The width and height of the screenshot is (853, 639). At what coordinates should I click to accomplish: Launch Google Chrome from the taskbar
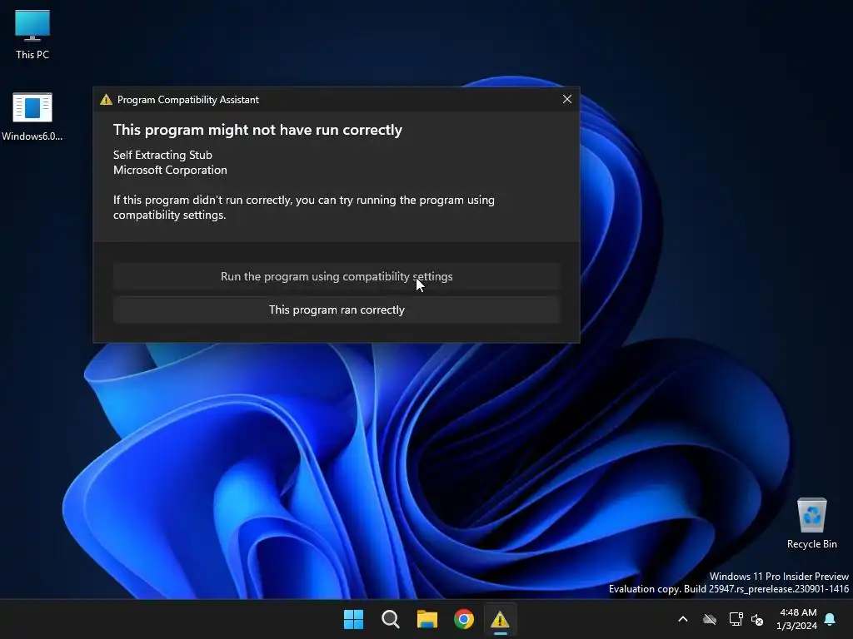(464, 619)
